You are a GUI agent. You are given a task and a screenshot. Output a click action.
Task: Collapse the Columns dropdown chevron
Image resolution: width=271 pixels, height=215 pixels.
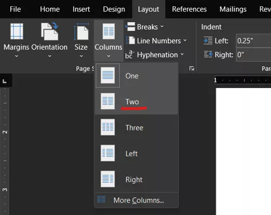[109, 56]
